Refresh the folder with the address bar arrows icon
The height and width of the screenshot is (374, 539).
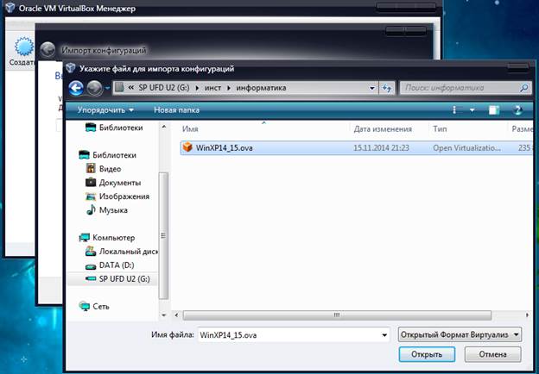387,88
